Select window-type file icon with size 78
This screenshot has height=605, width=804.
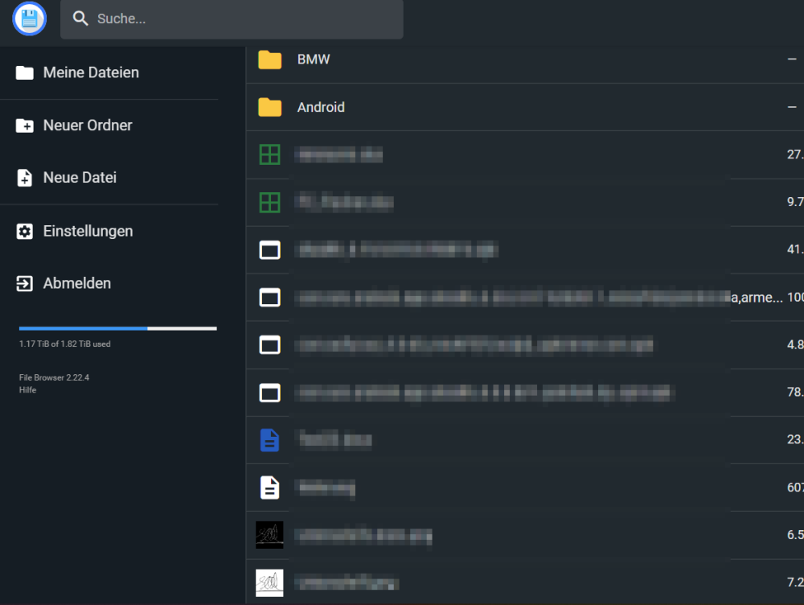coord(269,393)
